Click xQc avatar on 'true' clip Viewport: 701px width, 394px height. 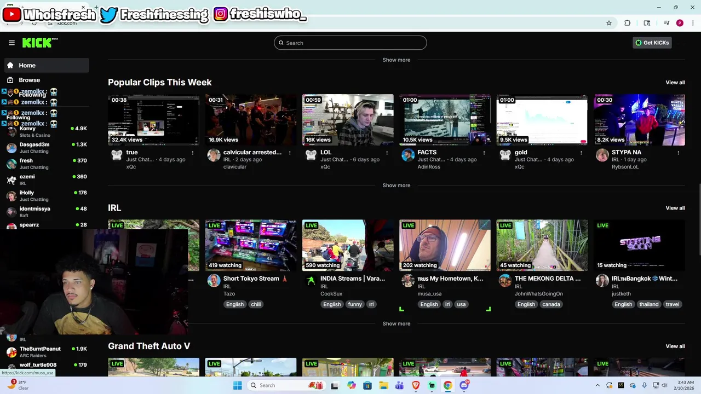117,155
